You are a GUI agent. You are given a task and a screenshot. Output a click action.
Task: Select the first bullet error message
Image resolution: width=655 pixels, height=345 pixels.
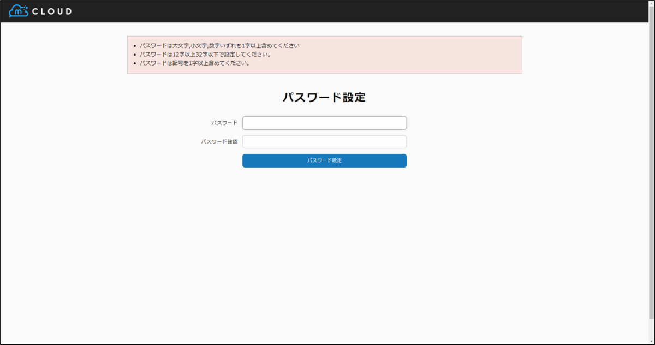click(219, 45)
